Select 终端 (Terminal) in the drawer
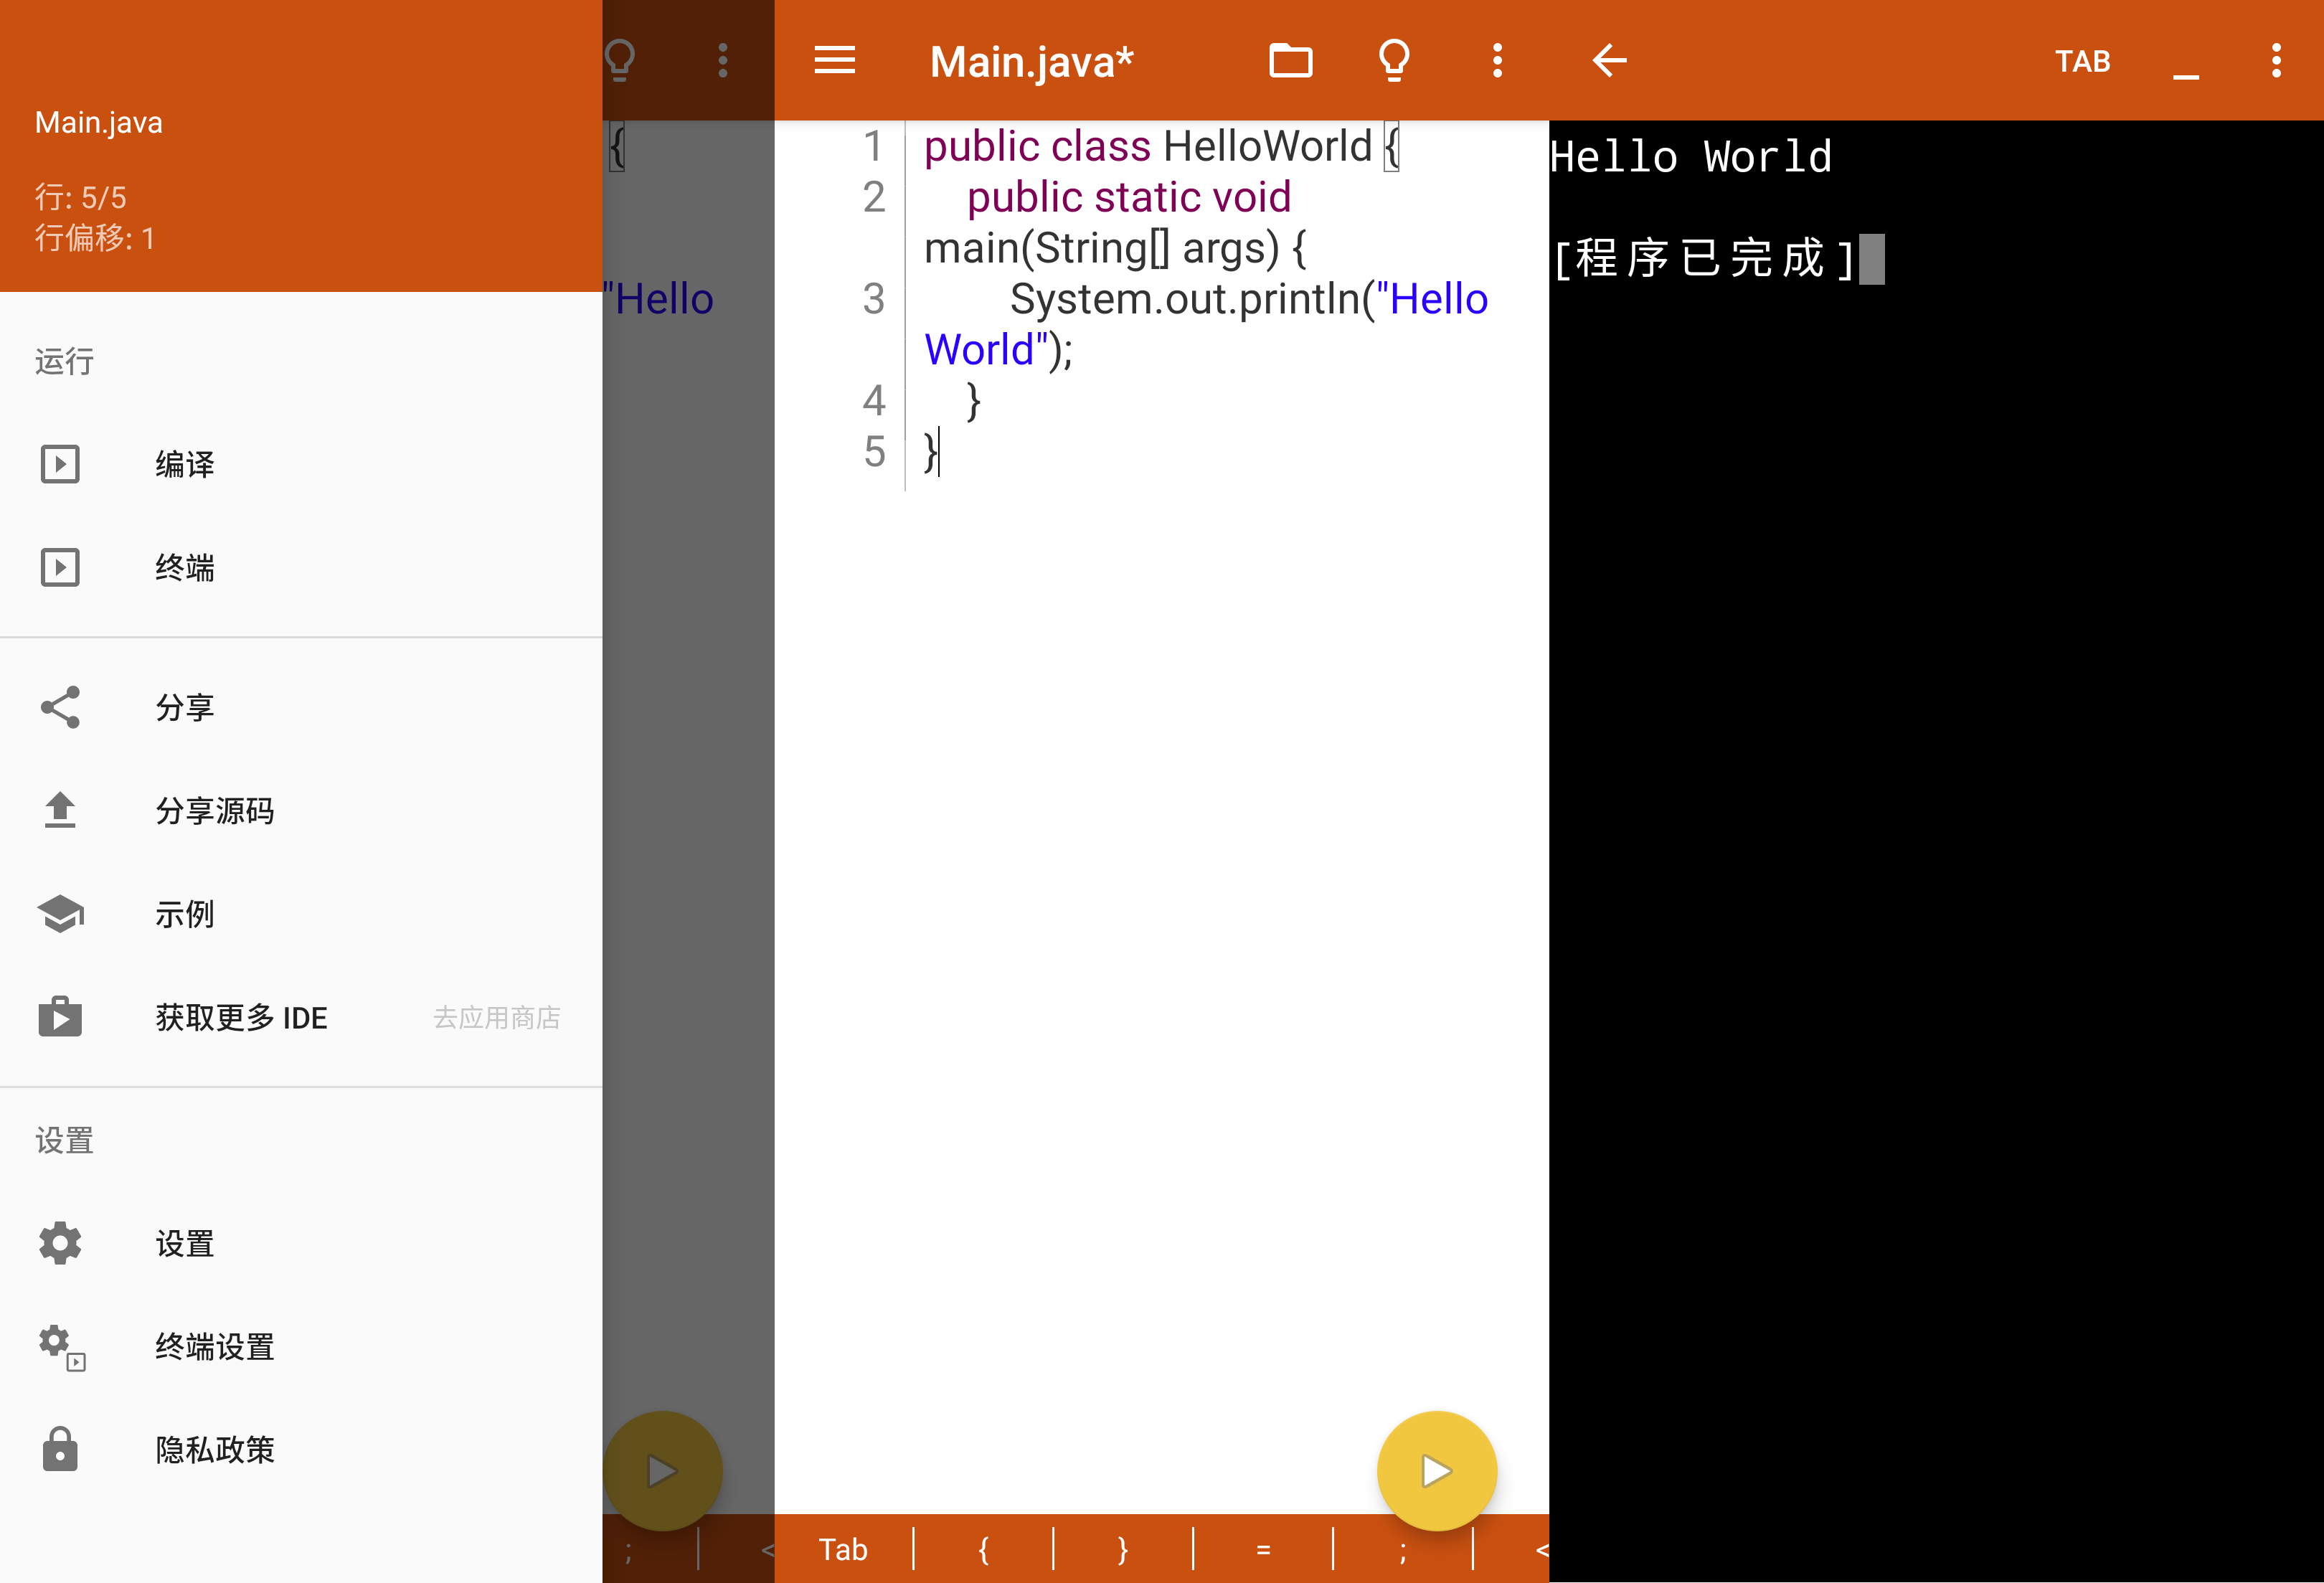This screenshot has width=2324, height=1583. [185, 568]
